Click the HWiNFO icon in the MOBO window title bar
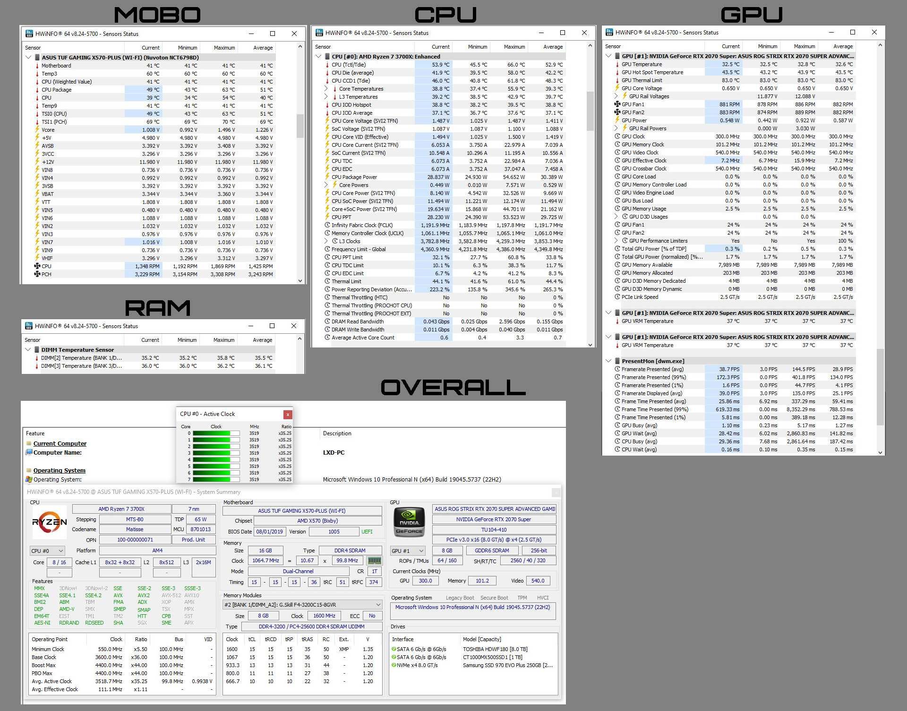Screen dimensions: 907x711 point(29,34)
